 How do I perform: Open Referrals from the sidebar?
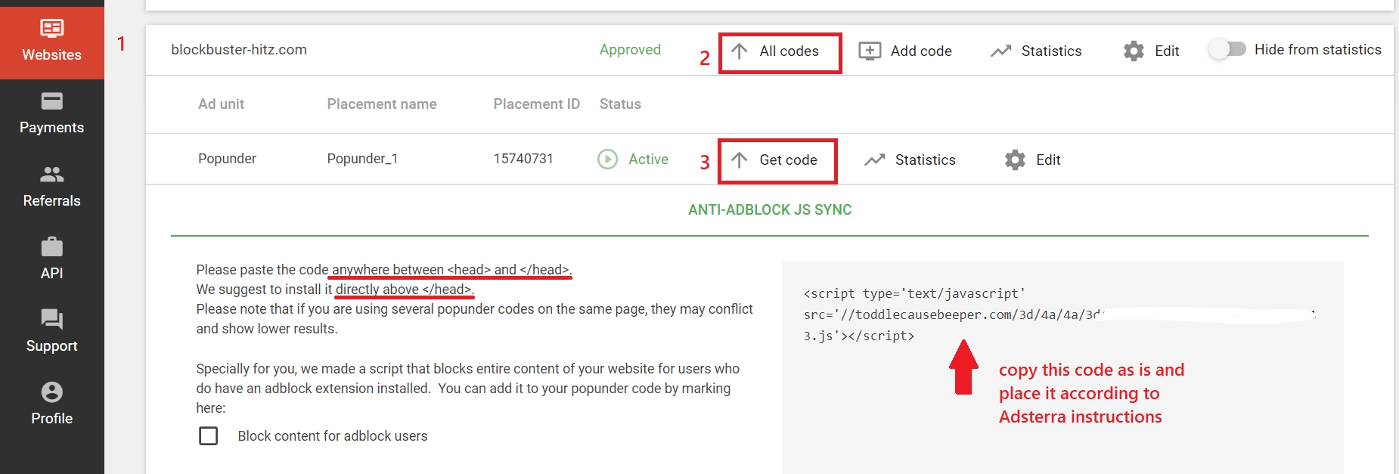51,187
